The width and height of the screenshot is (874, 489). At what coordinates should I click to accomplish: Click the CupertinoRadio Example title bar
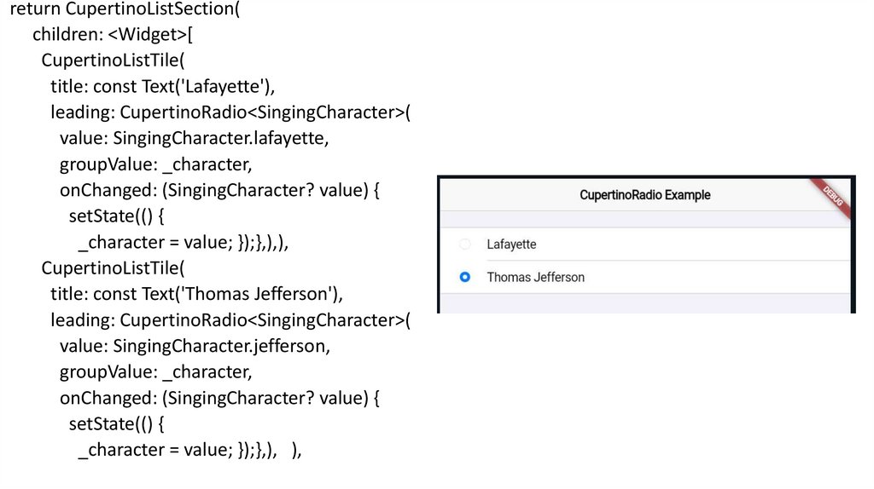click(644, 195)
